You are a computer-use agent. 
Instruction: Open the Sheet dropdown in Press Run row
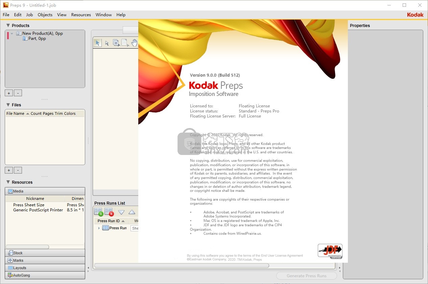pyautogui.click(x=135, y=228)
